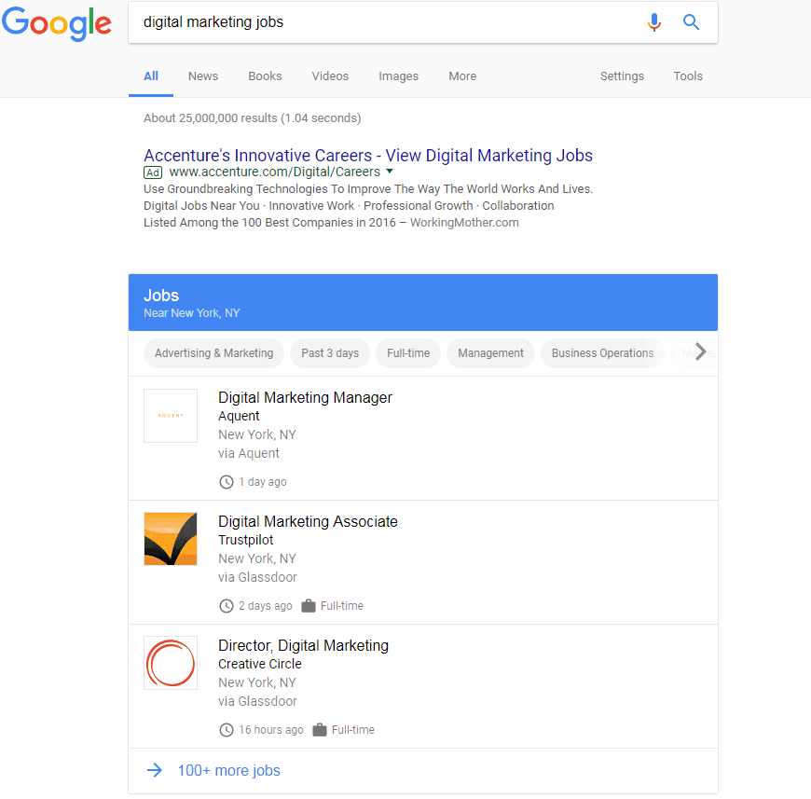Toggle the Management filter chip
This screenshot has height=799, width=811.
tap(490, 353)
